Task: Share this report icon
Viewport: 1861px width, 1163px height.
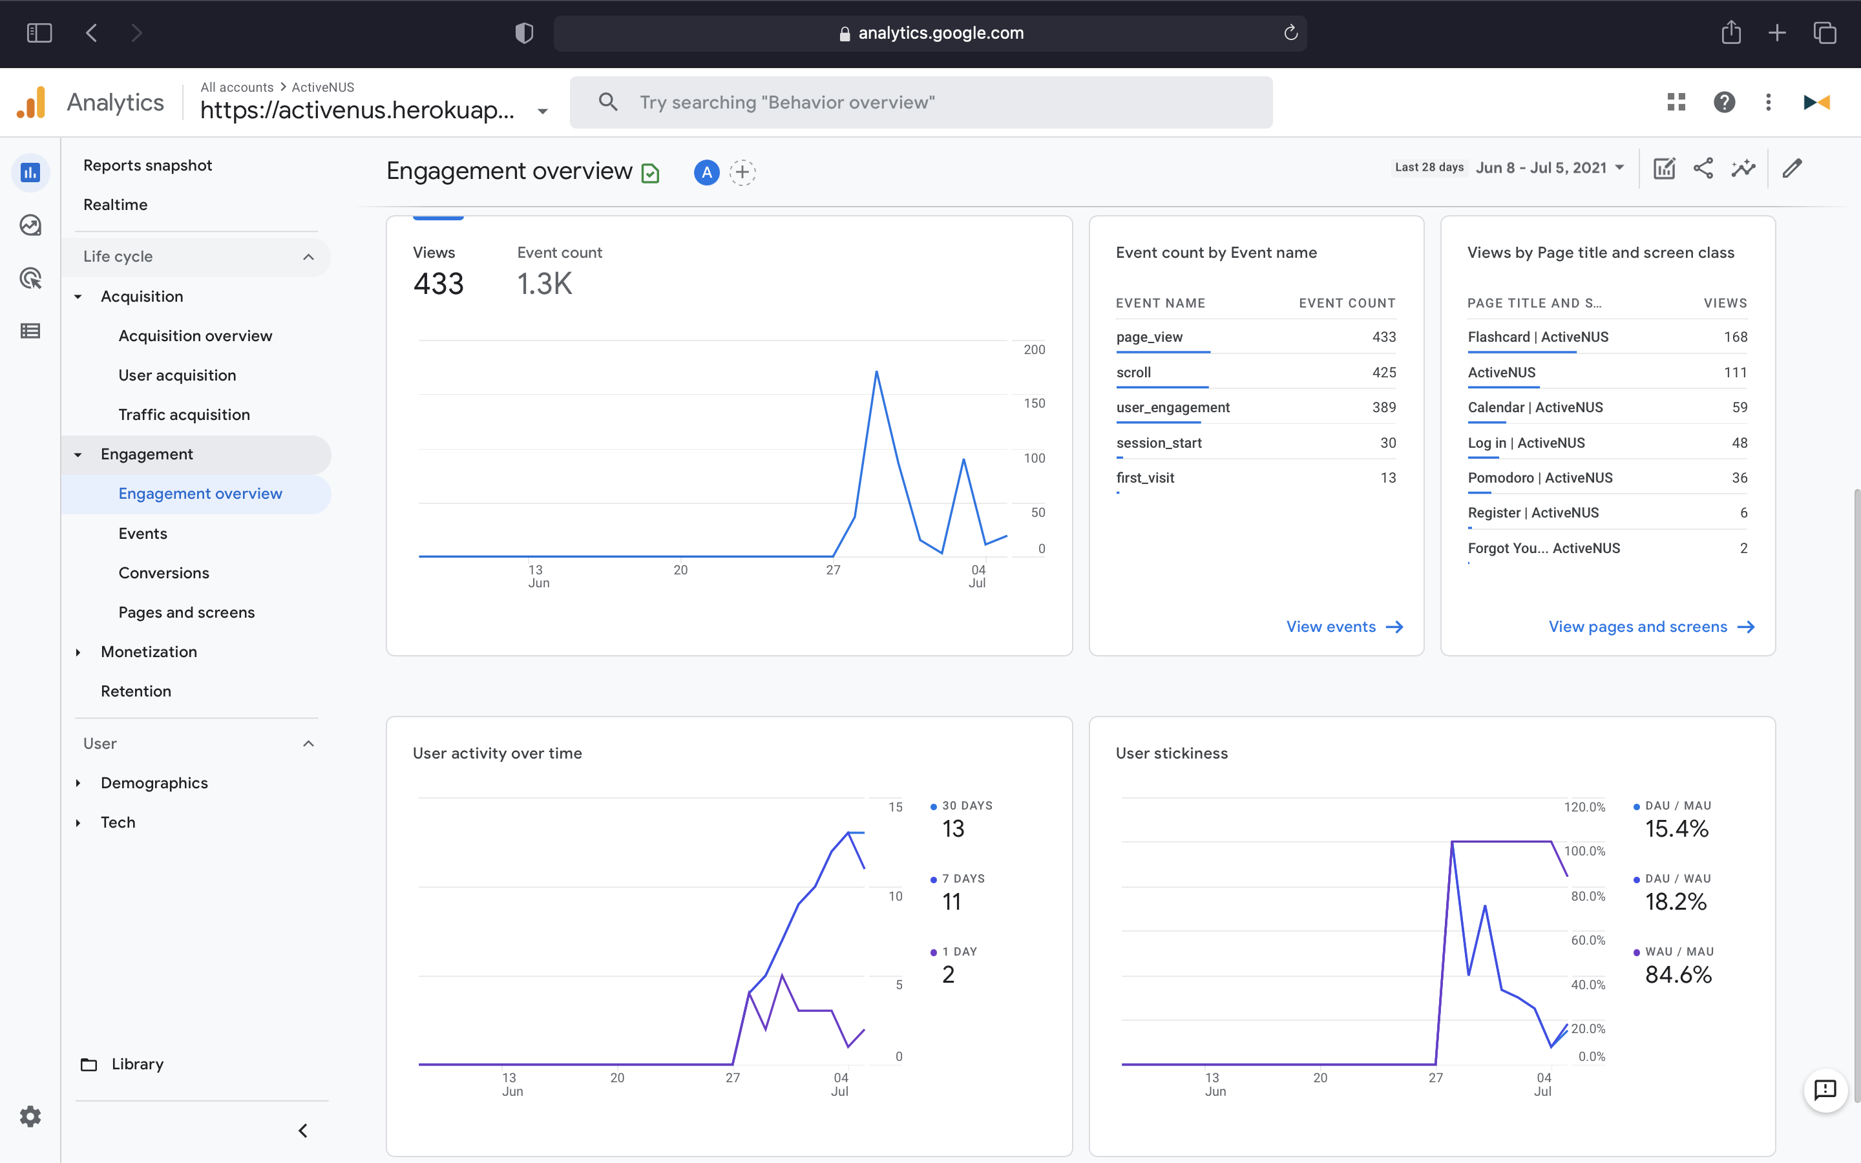Action: (1703, 169)
